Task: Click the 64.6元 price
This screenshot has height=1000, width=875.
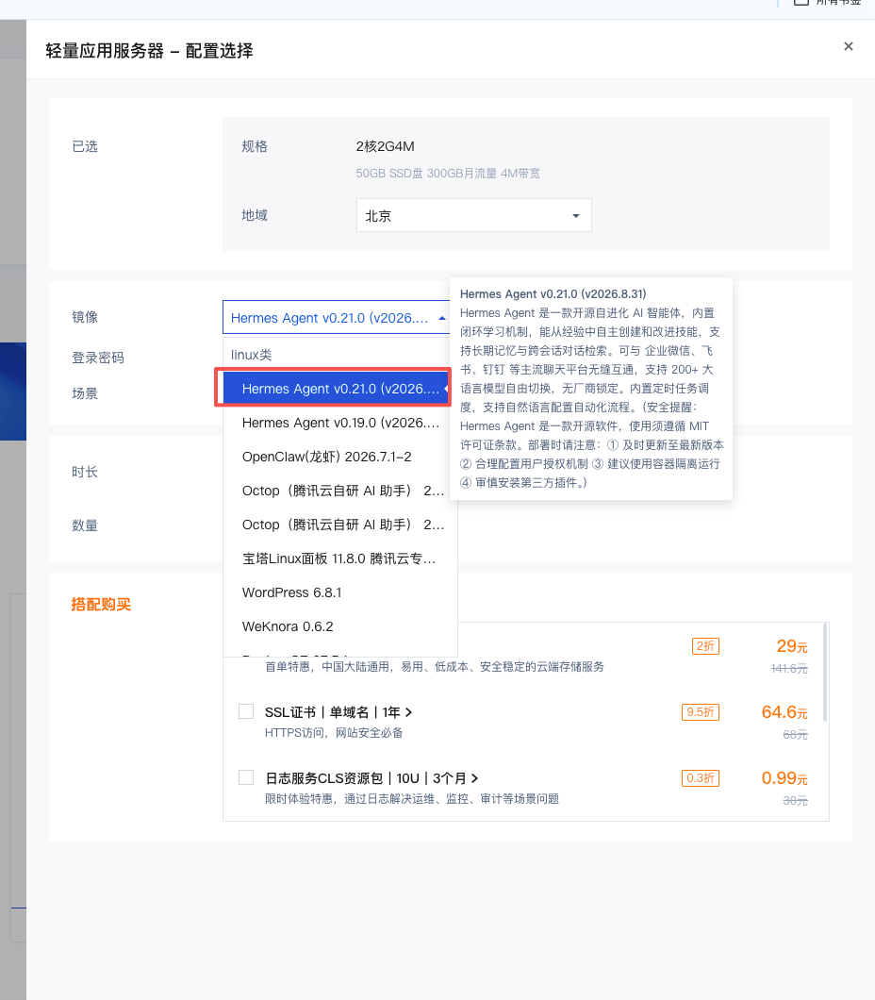Action: point(784,711)
